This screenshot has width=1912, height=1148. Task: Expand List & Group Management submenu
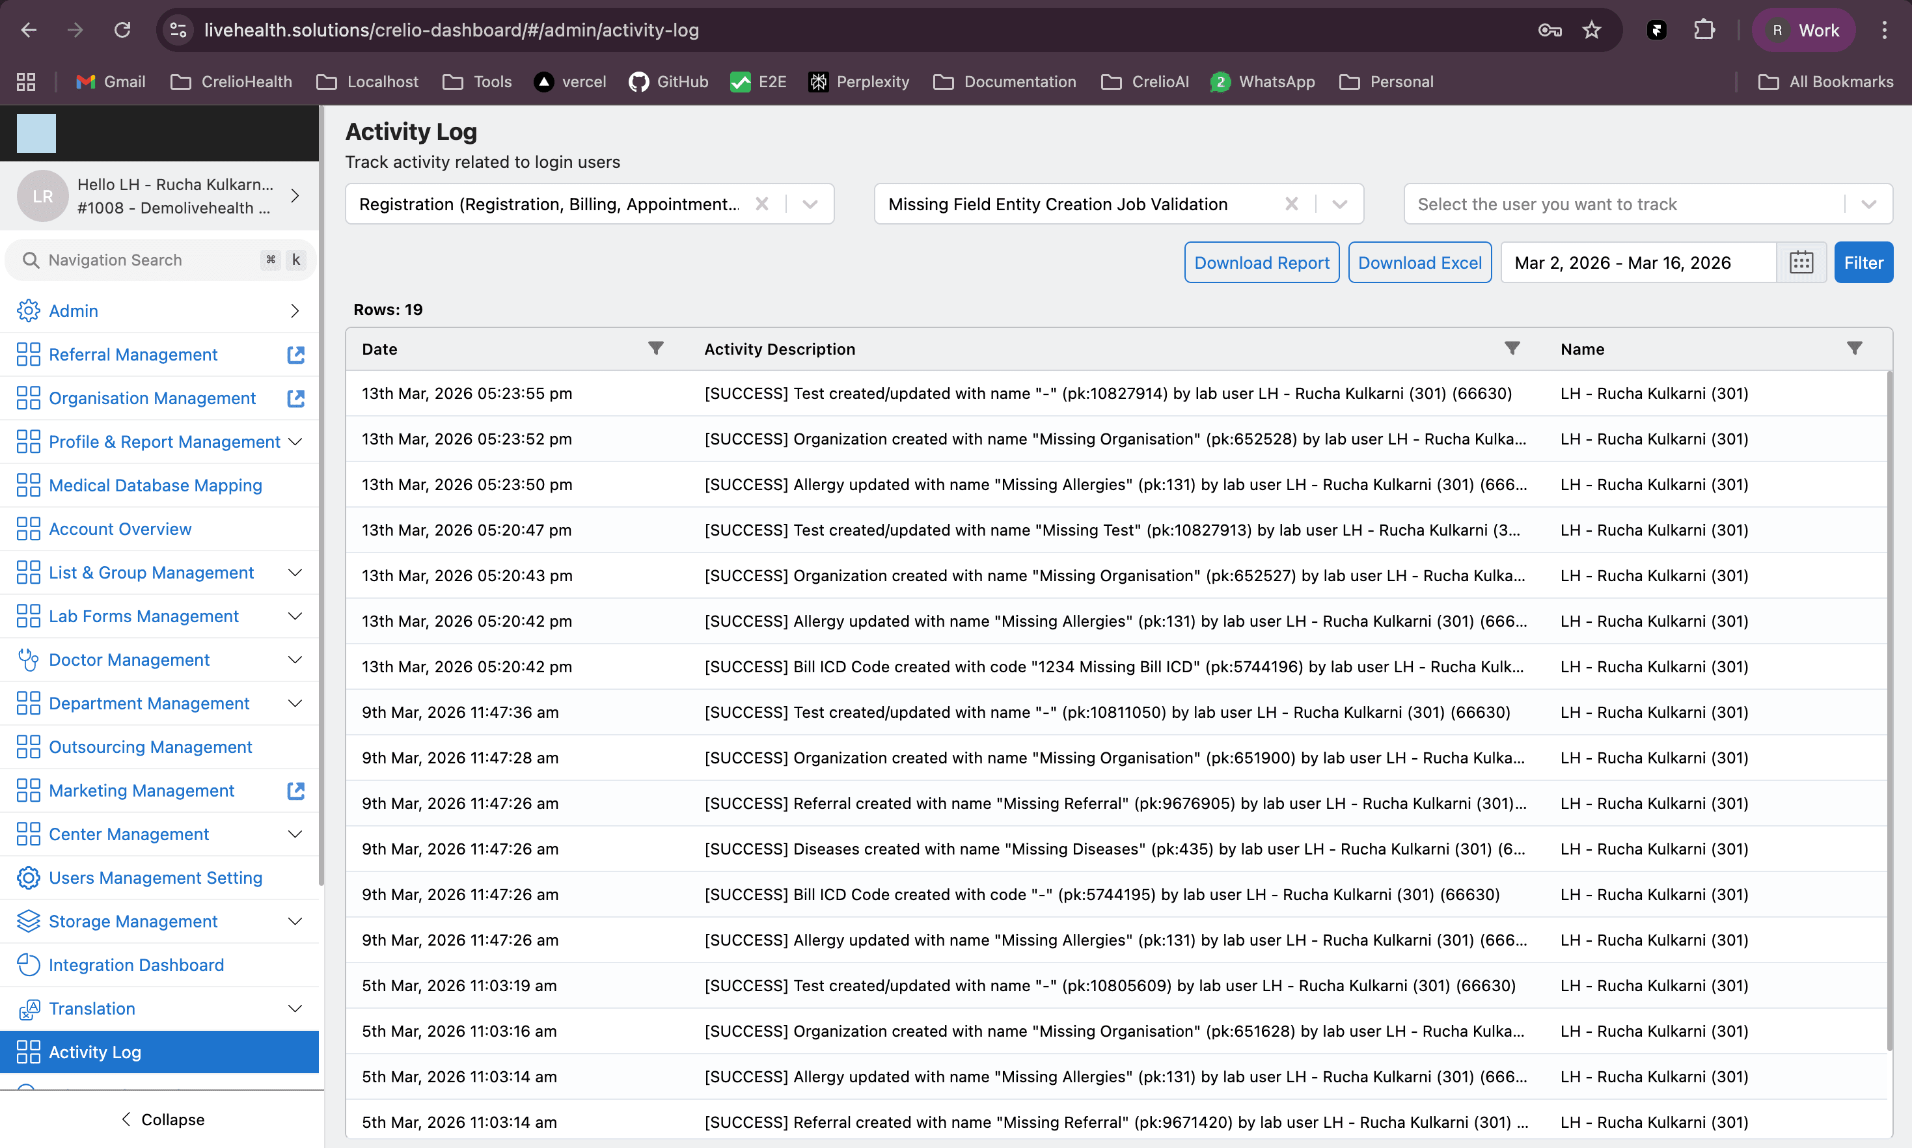click(x=295, y=571)
